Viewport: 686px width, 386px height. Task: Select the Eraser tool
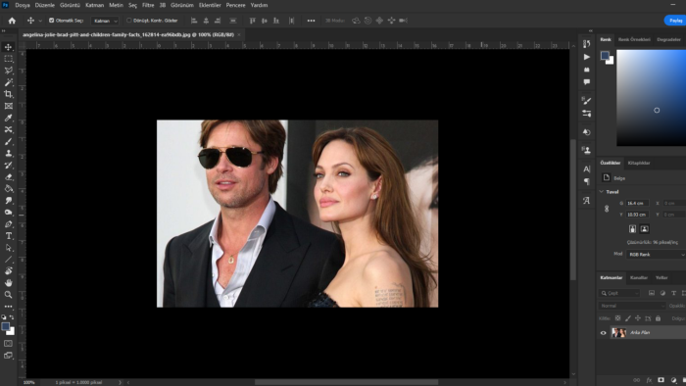click(x=8, y=176)
